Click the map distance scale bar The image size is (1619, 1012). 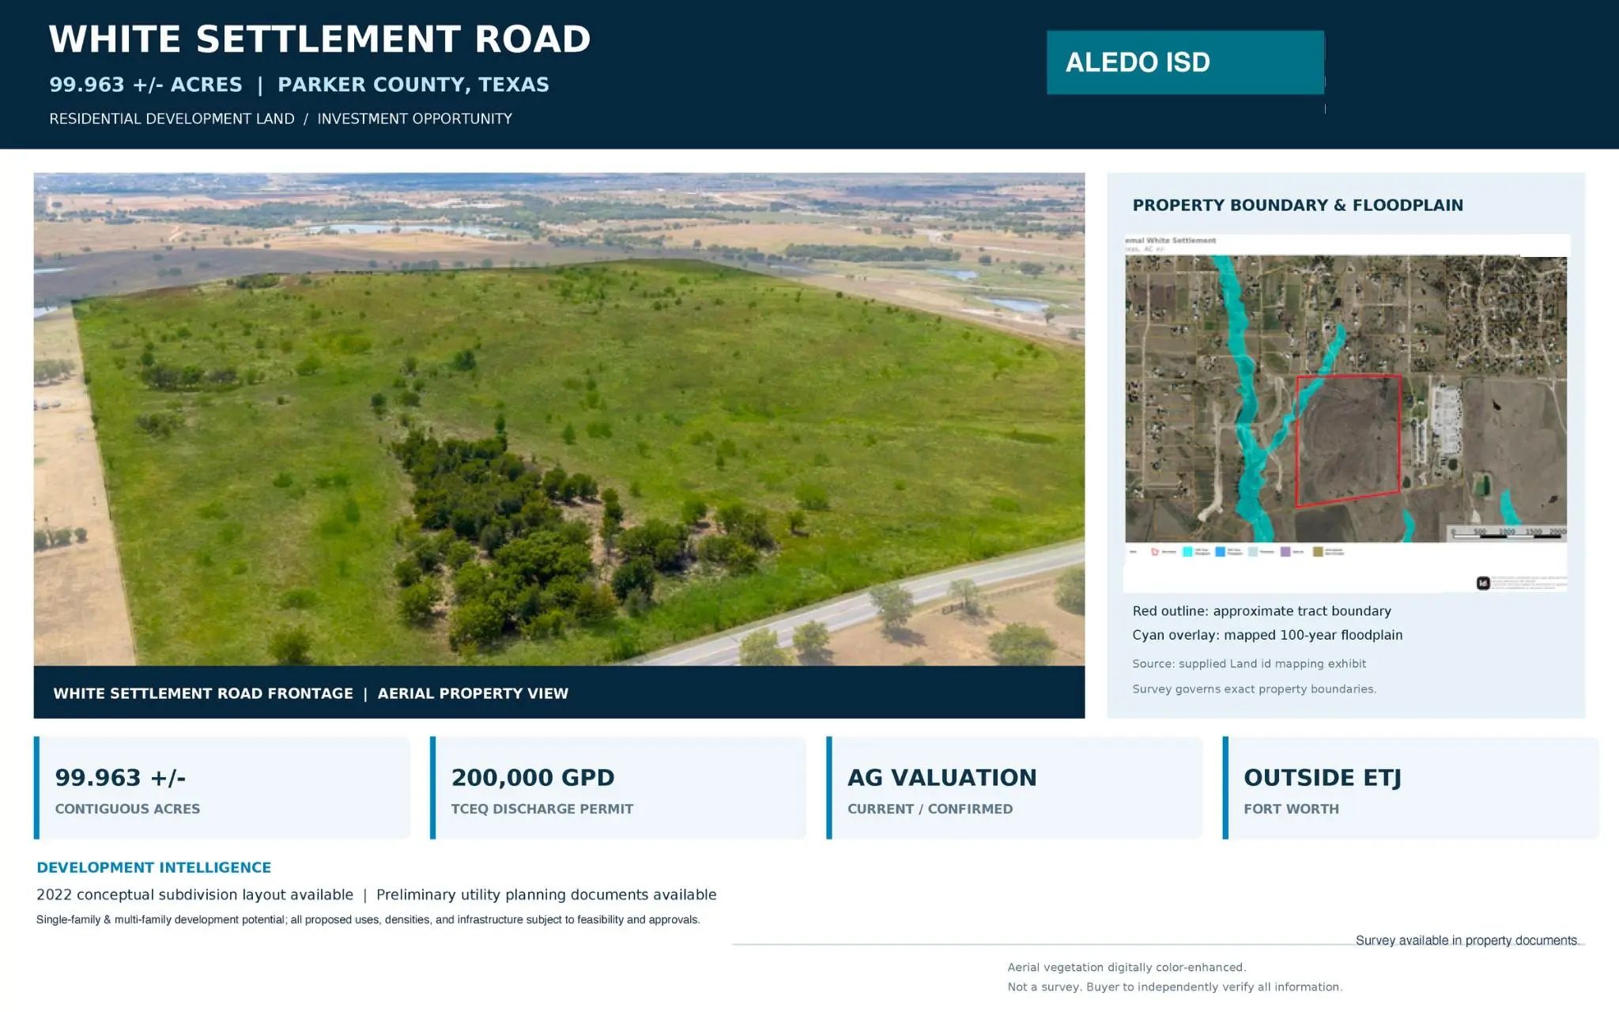[1508, 534]
